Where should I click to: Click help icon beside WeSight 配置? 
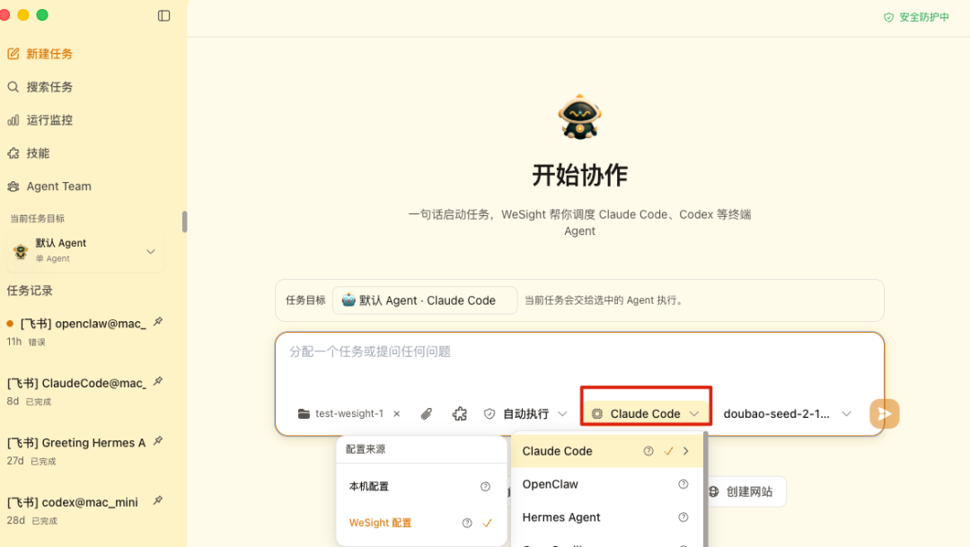(467, 523)
